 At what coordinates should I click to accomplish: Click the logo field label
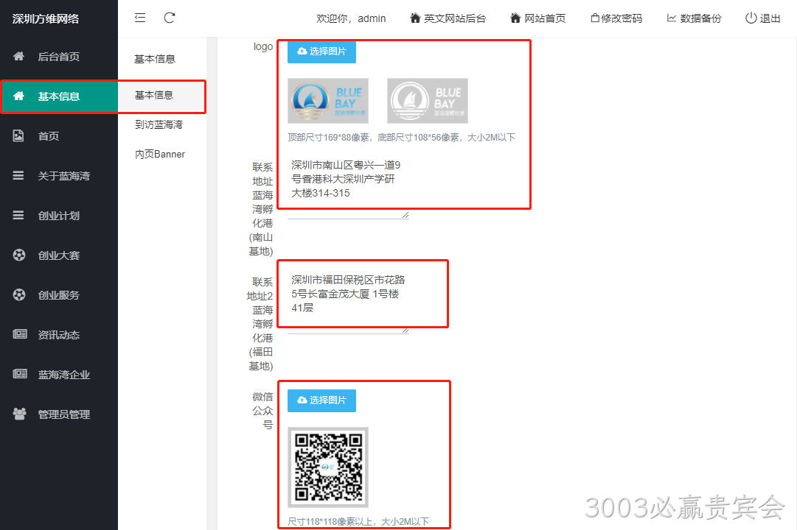click(x=263, y=46)
